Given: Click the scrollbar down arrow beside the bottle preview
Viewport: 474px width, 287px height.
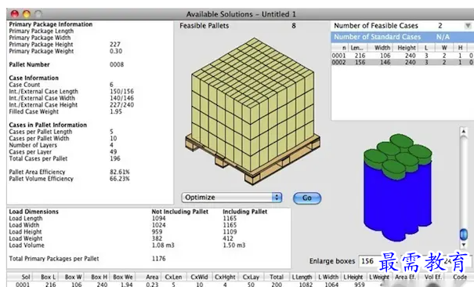Looking at the screenshot, I should 463,245.
